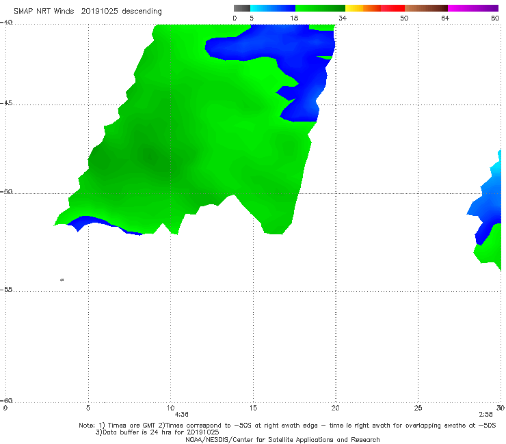Screen dimensions: 506x444
Task: Click the dark green wind maximum in the main swath
Action: click(x=150, y=157)
